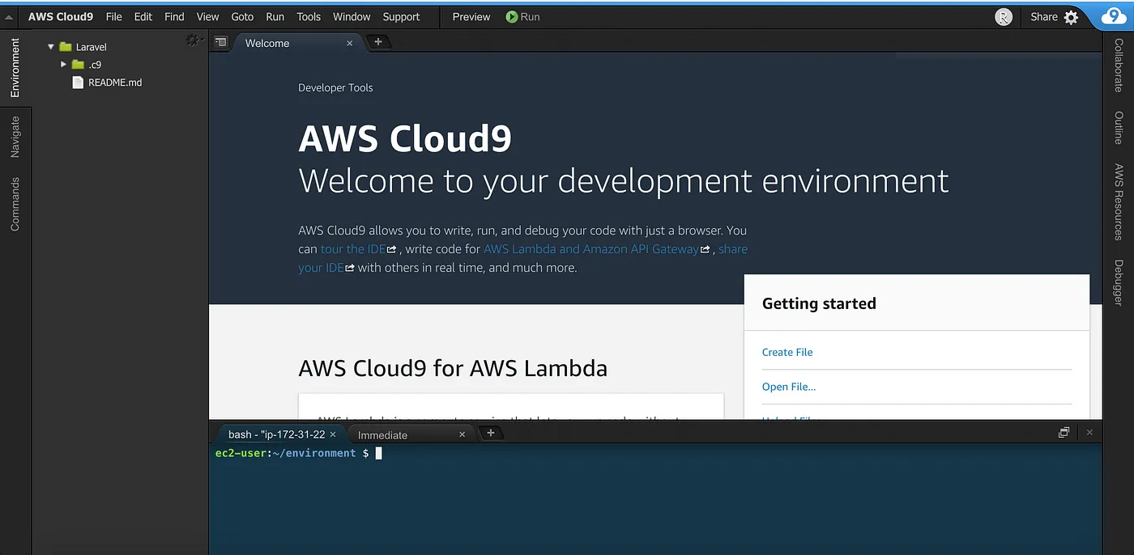Image resolution: width=1134 pixels, height=555 pixels.
Task: Click the Share button
Action: pyautogui.click(x=1044, y=17)
